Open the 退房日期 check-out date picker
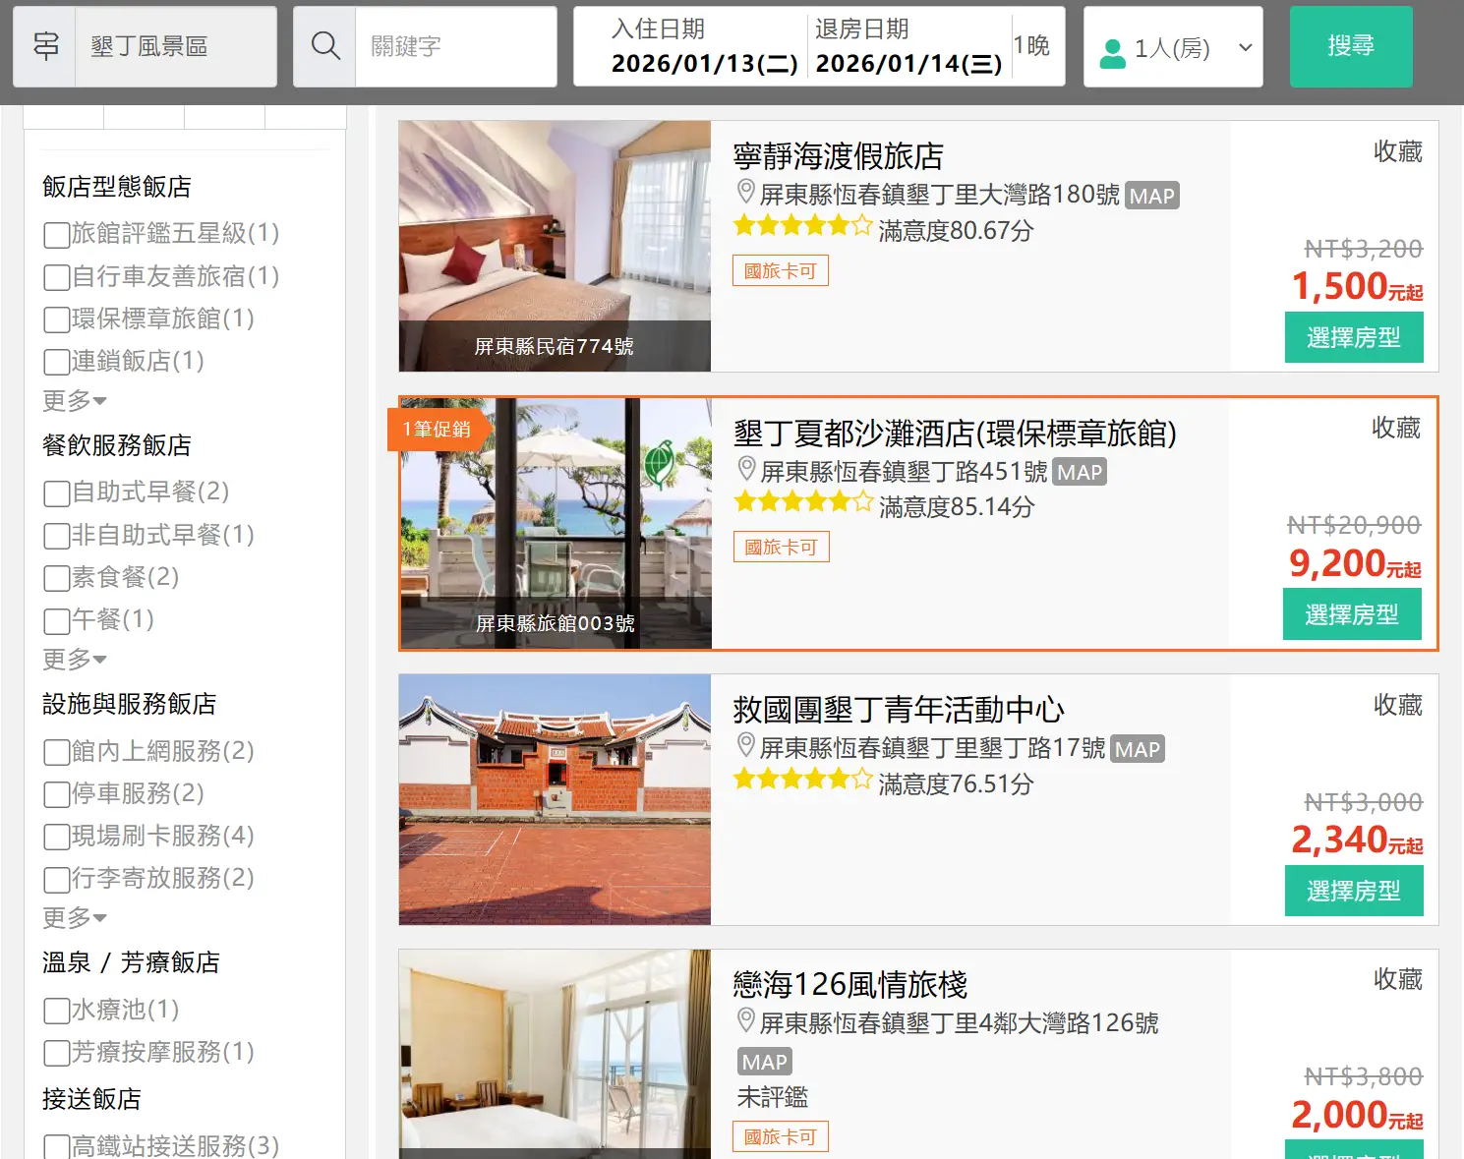The width and height of the screenshot is (1464, 1159). [908, 47]
